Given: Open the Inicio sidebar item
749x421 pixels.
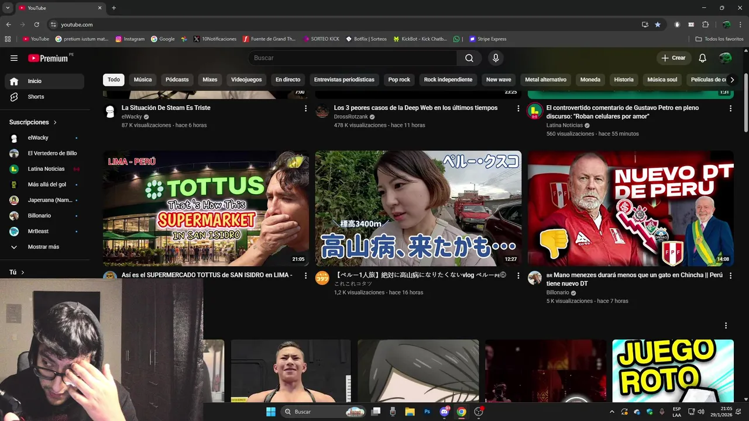Looking at the screenshot, I should pyautogui.click(x=44, y=81).
